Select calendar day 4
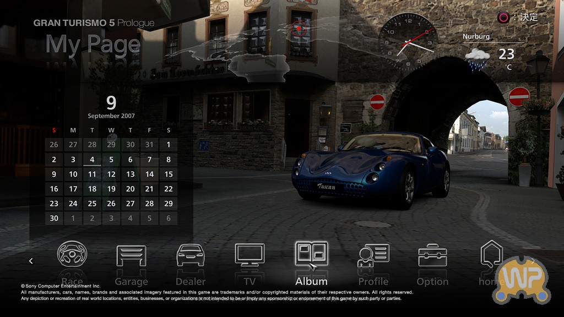Image resolution: width=564 pixels, height=317 pixels. (x=92, y=160)
